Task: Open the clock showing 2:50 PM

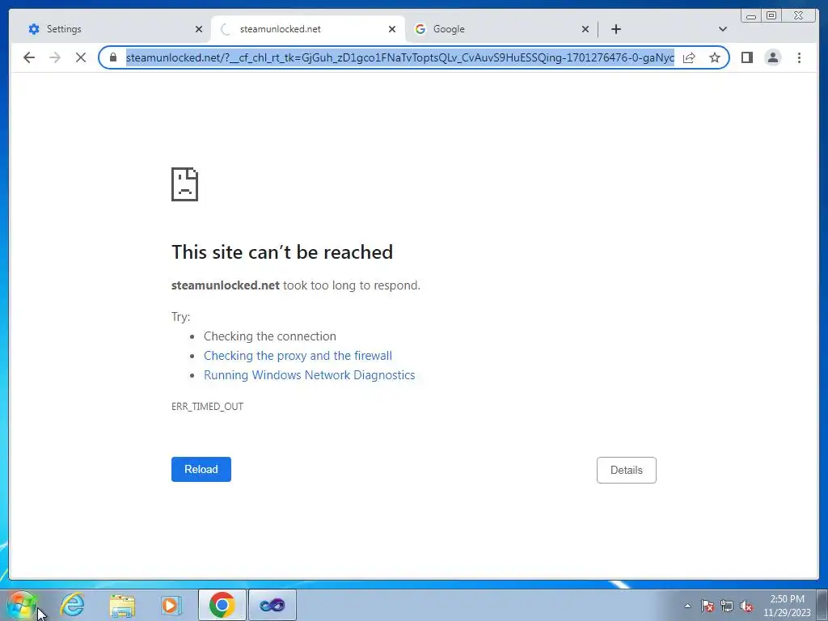Action: point(787,606)
